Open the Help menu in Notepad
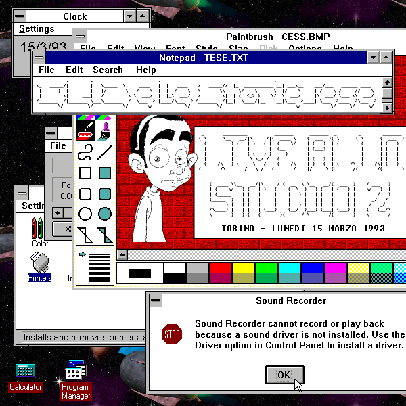The image size is (406, 406). pos(145,70)
